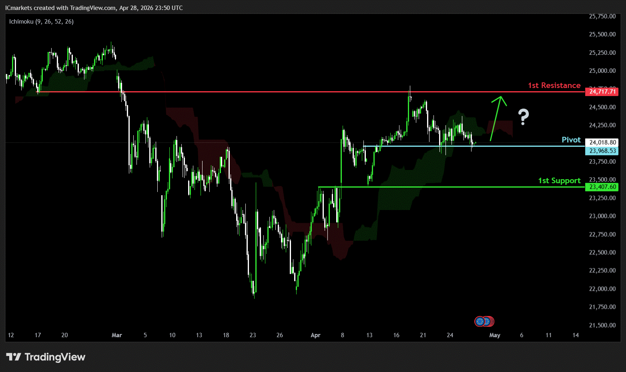Image resolution: width=626 pixels, height=372 pixels.
Task: Click the cyan 23,968.53 pivot price tag
Action: click(x=602, y=151)
